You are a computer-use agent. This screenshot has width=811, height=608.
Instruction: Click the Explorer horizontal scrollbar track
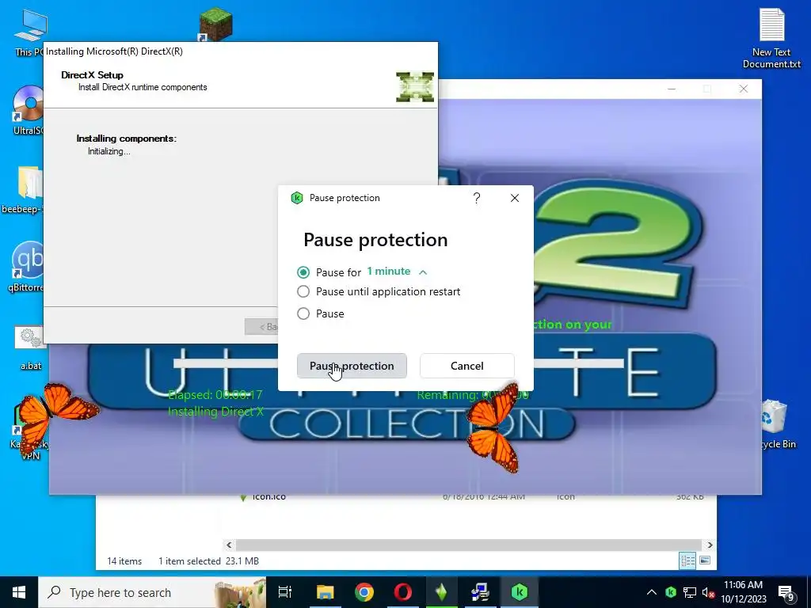pyautogui.click(x=469, y=545)
